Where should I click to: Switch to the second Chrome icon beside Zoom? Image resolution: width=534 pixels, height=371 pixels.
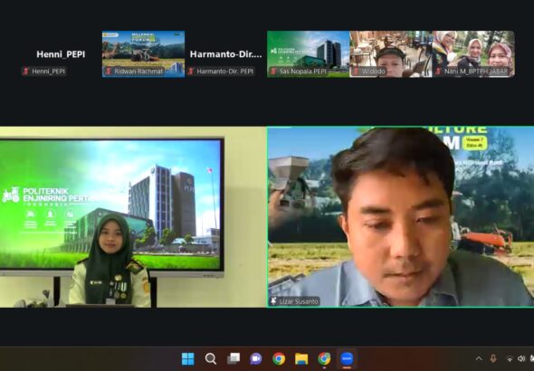tap(324, 358)
